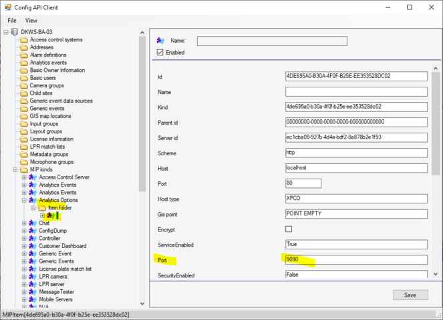
Task: Expand the Chat tree node
Action: (x=24, y=223)
